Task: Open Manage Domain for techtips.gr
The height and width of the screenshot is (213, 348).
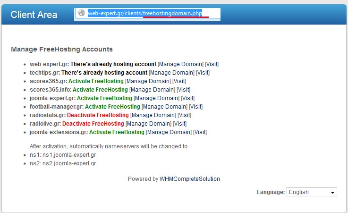Action: 171,73
